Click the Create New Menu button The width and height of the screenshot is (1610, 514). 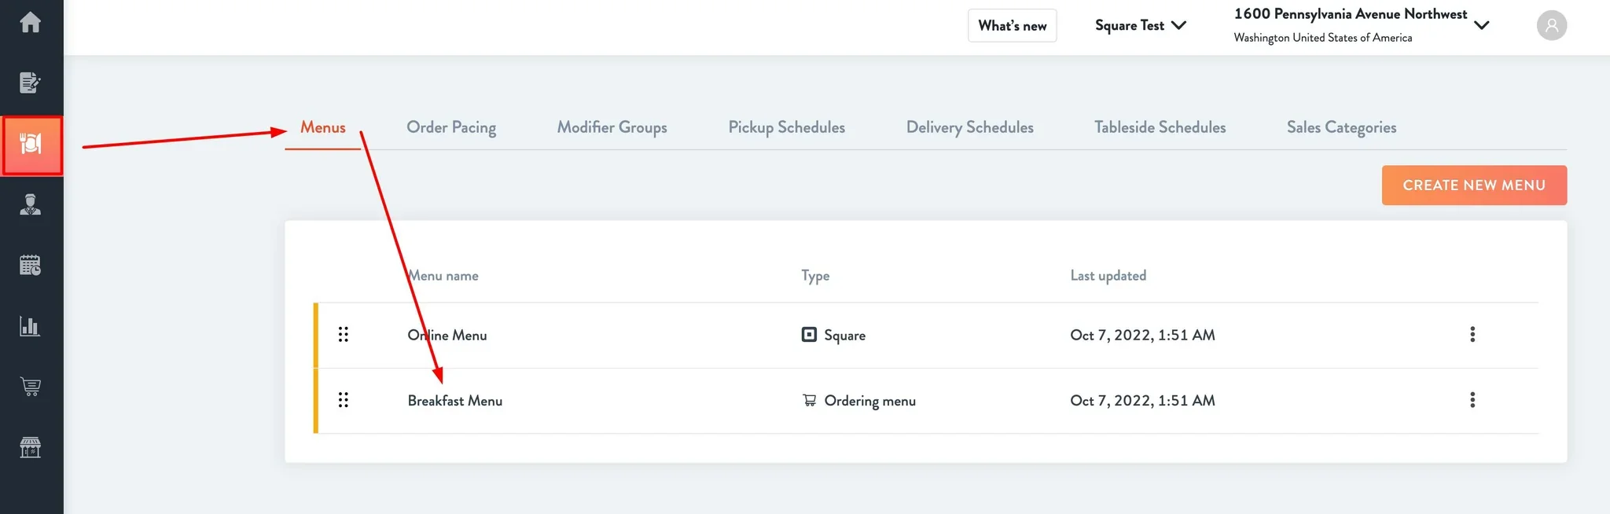tap(1474, 185)
